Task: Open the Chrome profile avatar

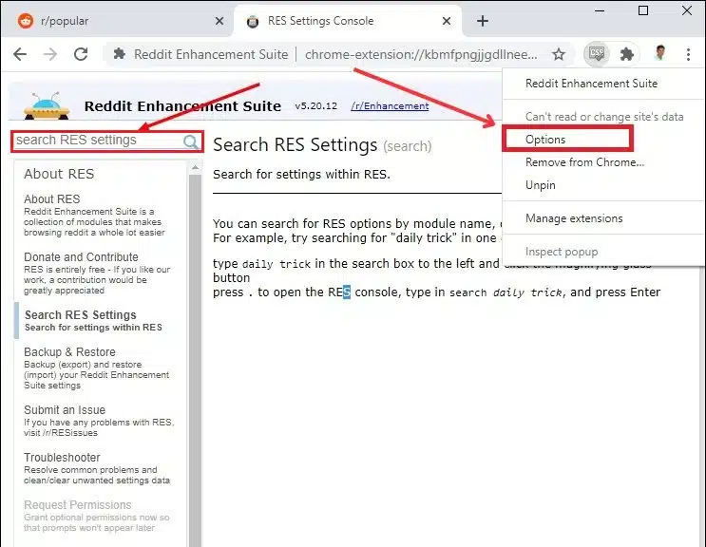Action: tap(660, 53)
